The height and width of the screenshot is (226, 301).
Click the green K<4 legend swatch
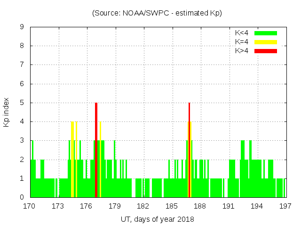pyautogui.click(x=266, y=33)
